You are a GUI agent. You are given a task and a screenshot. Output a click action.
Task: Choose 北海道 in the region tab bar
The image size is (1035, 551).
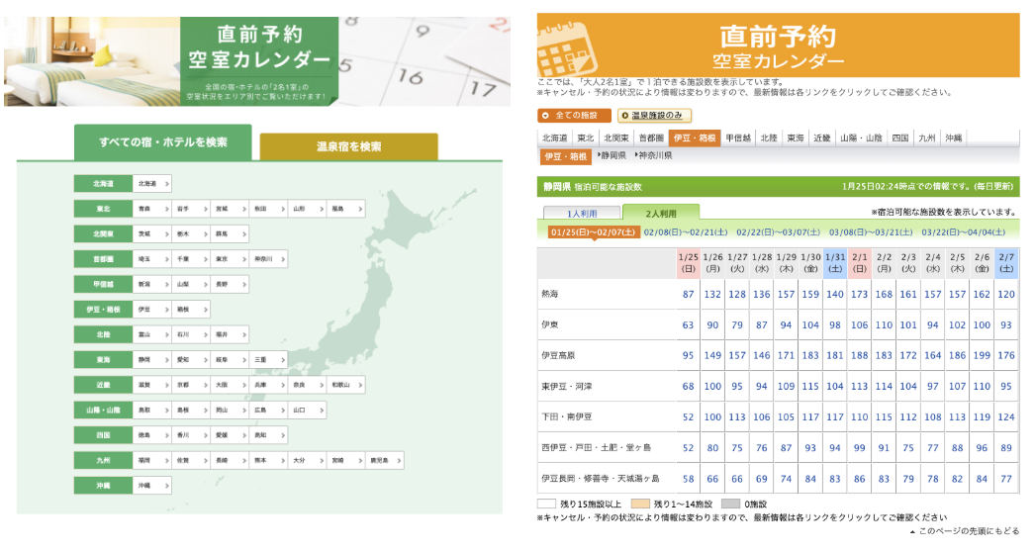pos(555,138)
